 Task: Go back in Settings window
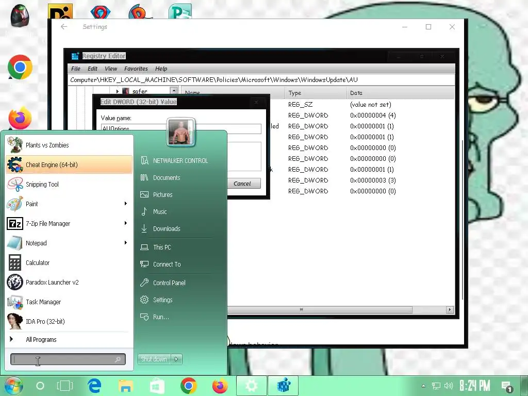click(64, 27)
